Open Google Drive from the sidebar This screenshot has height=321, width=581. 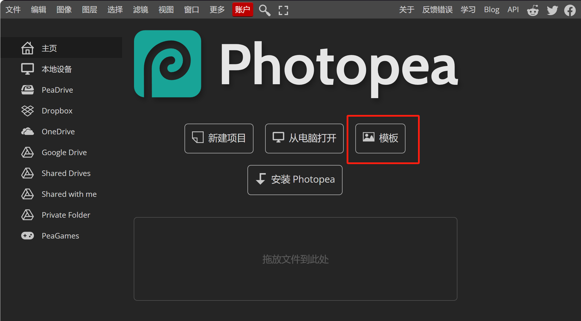click(64, 152)
